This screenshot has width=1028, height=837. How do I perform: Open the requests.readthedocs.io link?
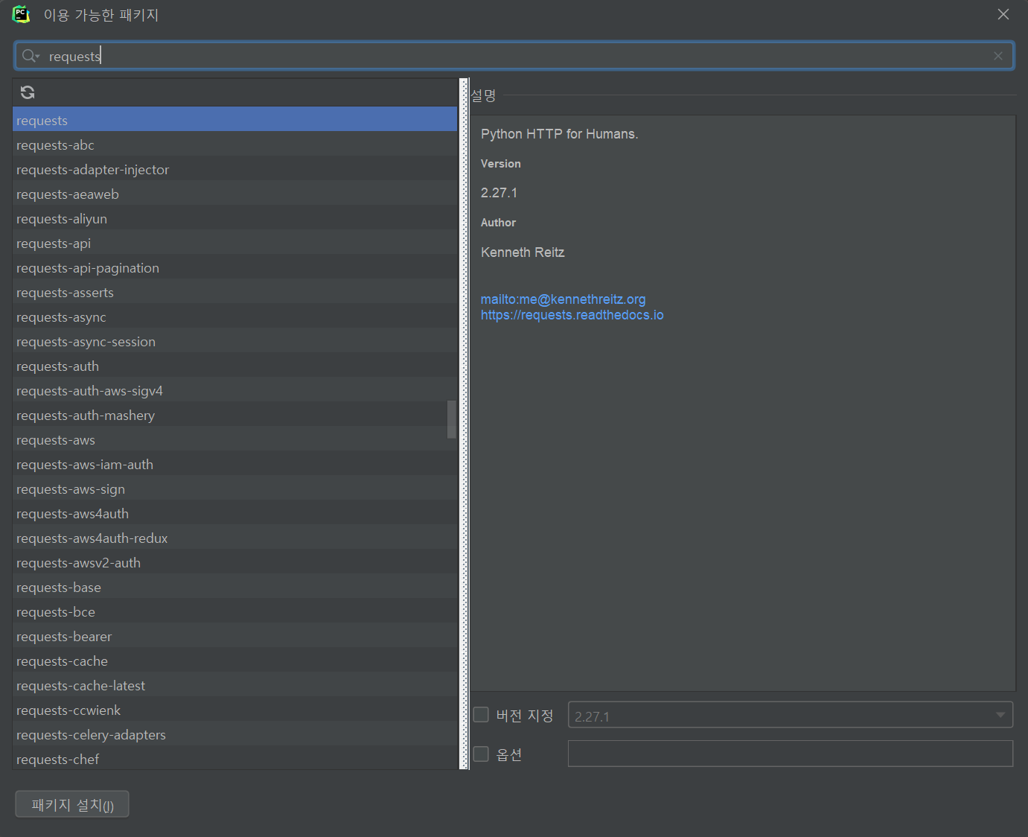(x=572, y=315)
